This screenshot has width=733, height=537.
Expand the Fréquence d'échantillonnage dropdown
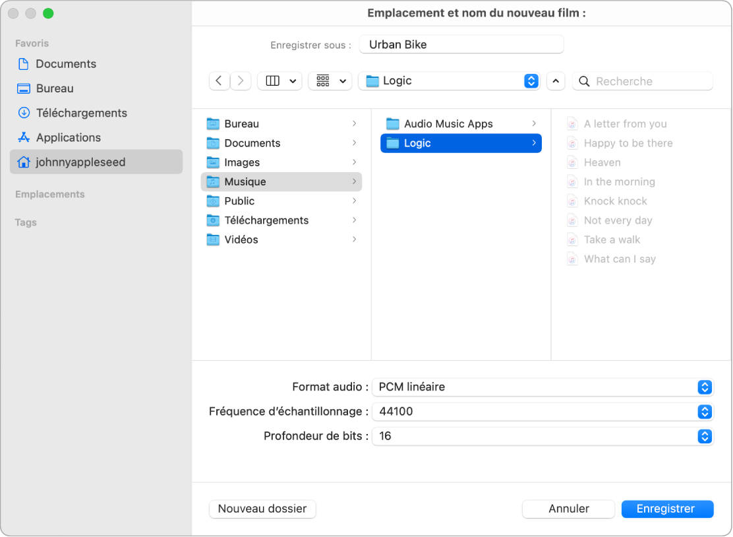coord(542,412)
